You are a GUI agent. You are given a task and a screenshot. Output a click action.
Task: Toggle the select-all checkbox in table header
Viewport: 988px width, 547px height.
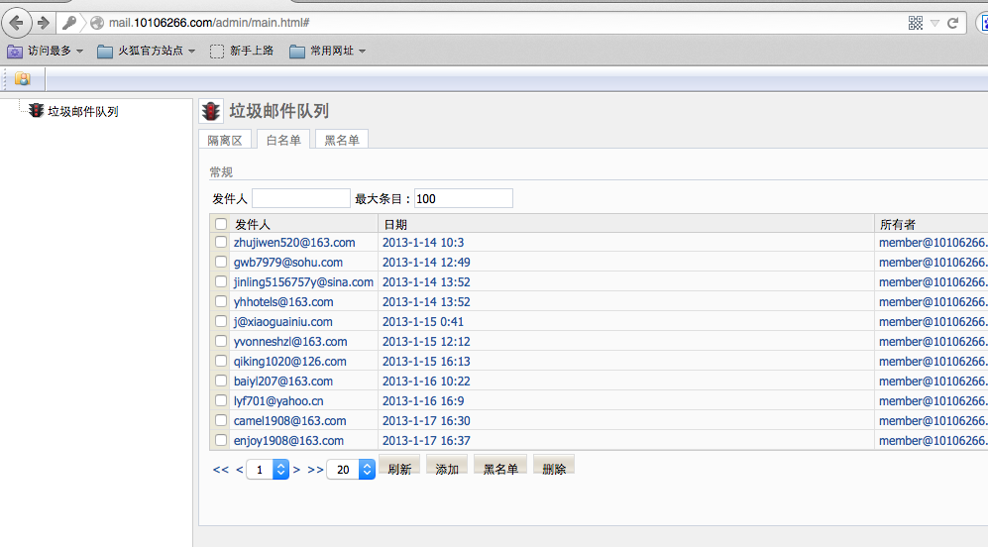coord(221,224)
